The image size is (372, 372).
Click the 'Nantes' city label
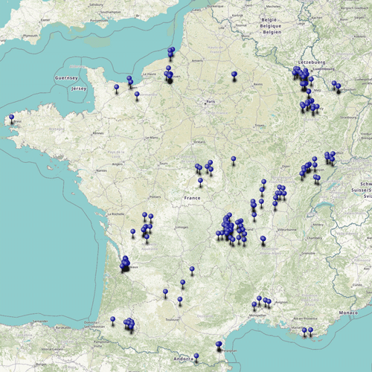[x=102, y=170]
